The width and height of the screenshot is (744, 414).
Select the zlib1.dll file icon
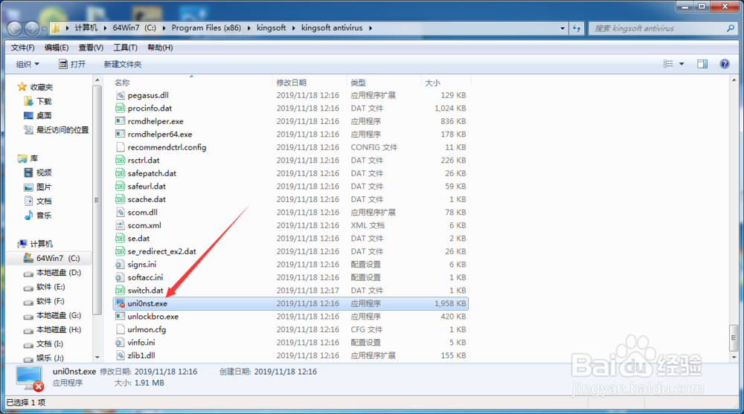point(120,355)
